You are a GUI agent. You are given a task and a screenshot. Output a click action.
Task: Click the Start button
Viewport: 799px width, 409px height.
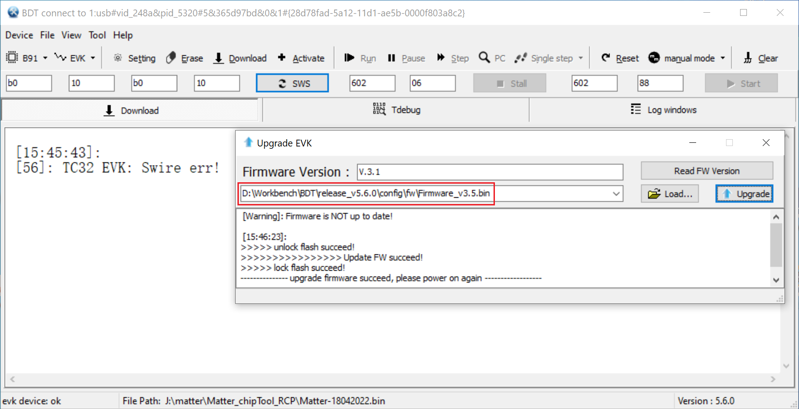pyautogui.click(x=741, y=83)
